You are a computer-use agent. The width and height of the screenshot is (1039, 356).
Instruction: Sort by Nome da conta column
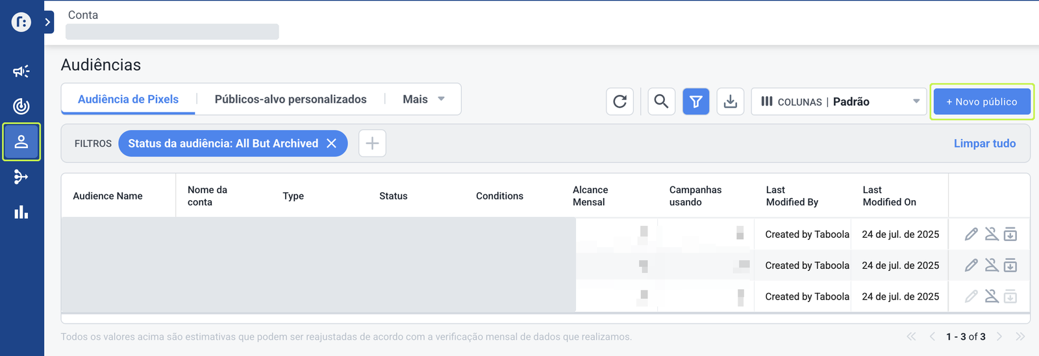click(207, 196)
